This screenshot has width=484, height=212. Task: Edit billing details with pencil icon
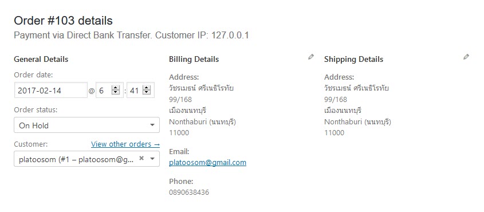coord(311,57)
